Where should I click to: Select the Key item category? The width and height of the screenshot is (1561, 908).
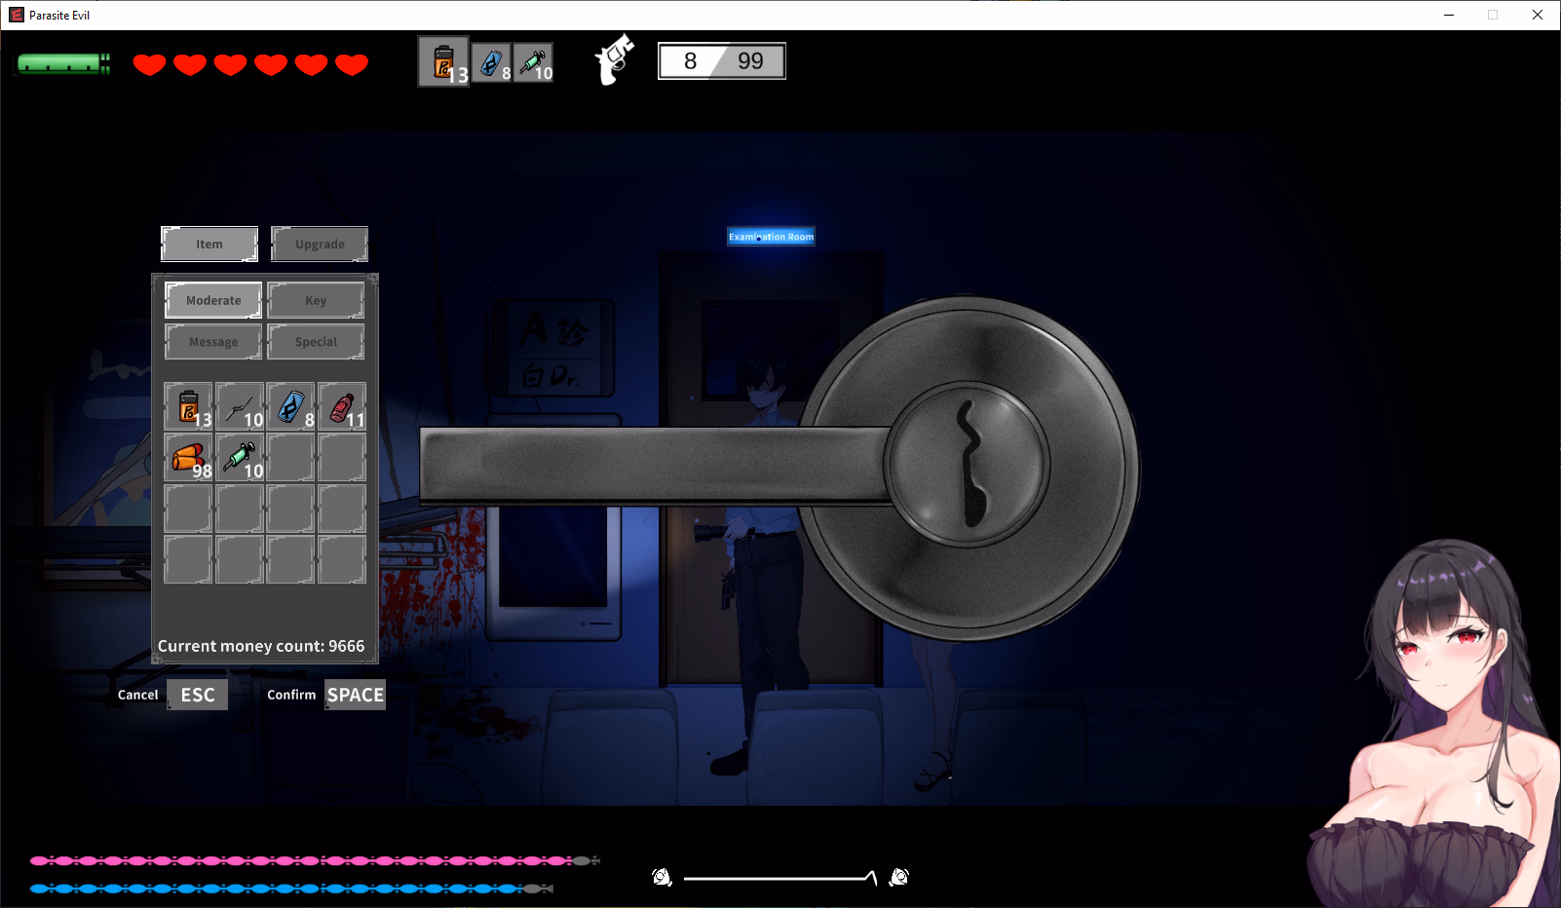pos(316,300)
